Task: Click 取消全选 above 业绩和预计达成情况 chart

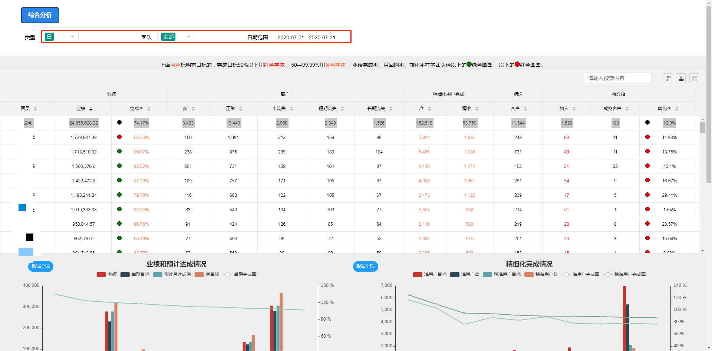Action: point(41,266)
